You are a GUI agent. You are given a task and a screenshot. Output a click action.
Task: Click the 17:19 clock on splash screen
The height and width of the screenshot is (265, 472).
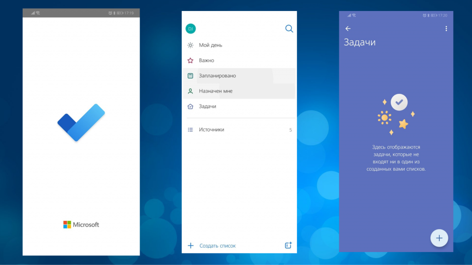click(129, 13)
